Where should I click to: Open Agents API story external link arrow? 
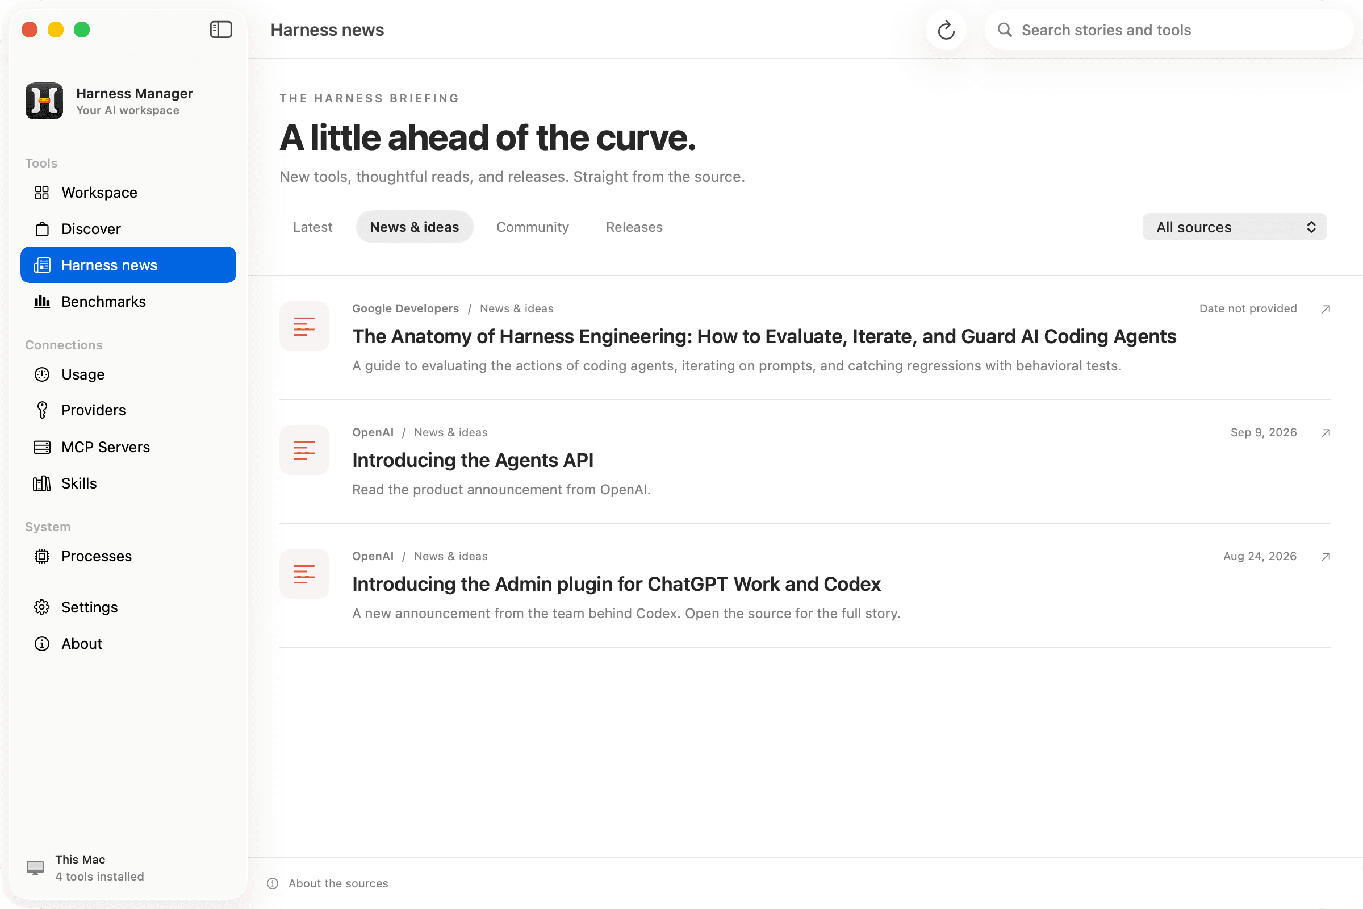(x=1325, y=433)
